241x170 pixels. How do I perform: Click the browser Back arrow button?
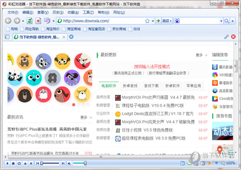8,21
